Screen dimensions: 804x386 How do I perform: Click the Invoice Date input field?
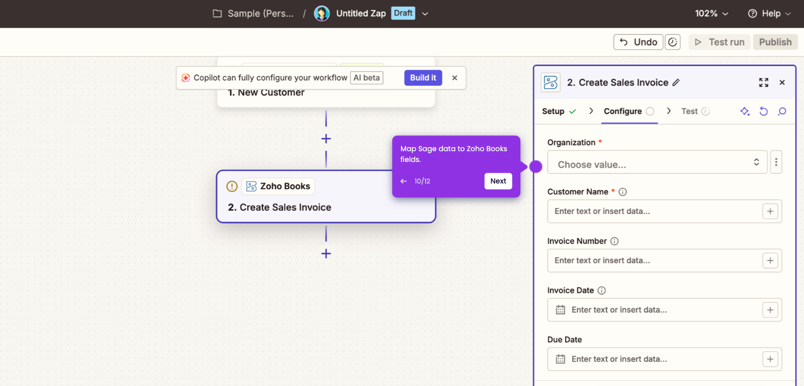[665, 310]
